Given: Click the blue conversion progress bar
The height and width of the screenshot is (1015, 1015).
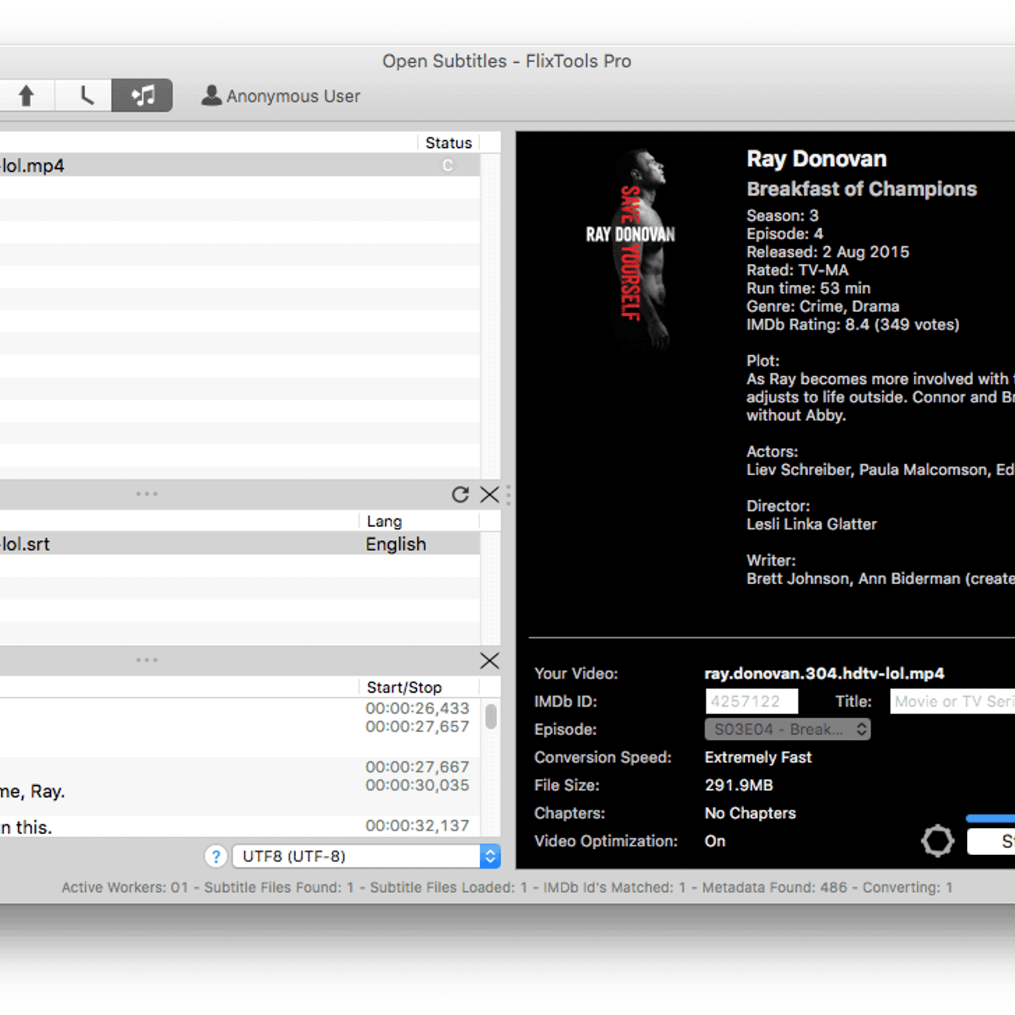Looking at the screenshot, I should click(990, 818).
